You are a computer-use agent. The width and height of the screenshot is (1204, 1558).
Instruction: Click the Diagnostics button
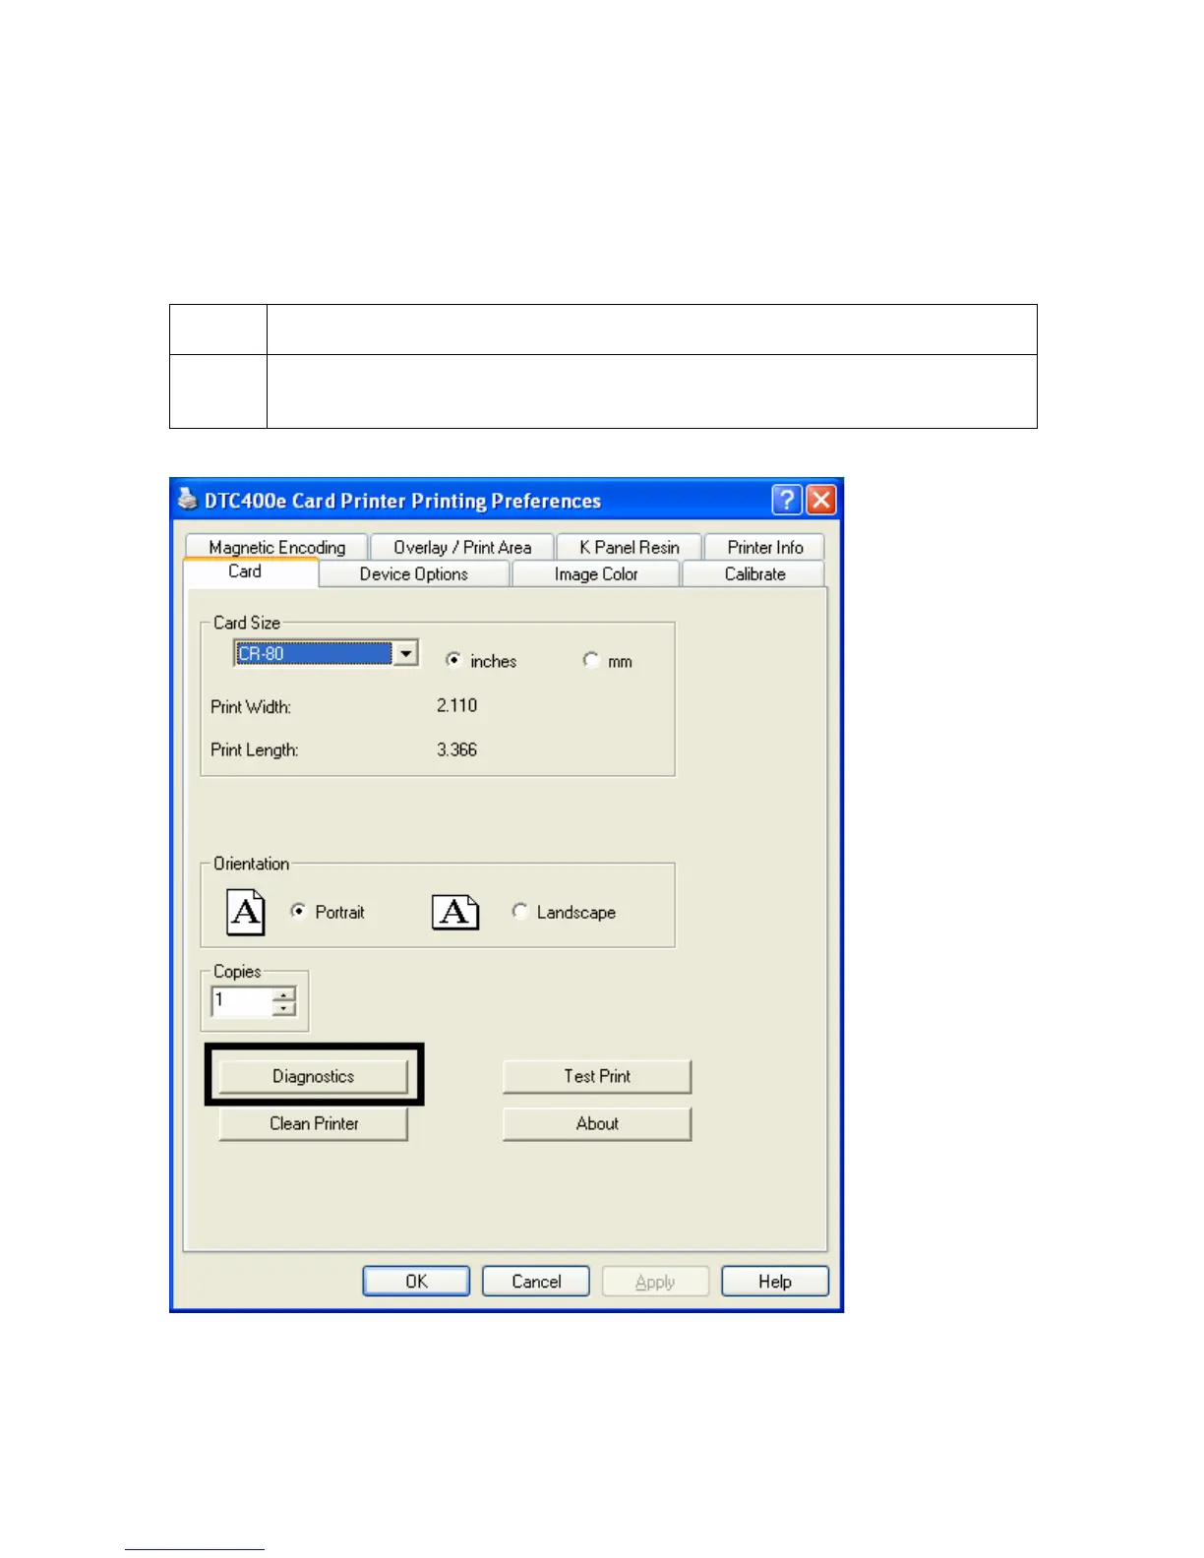[x=313, y=1076]
